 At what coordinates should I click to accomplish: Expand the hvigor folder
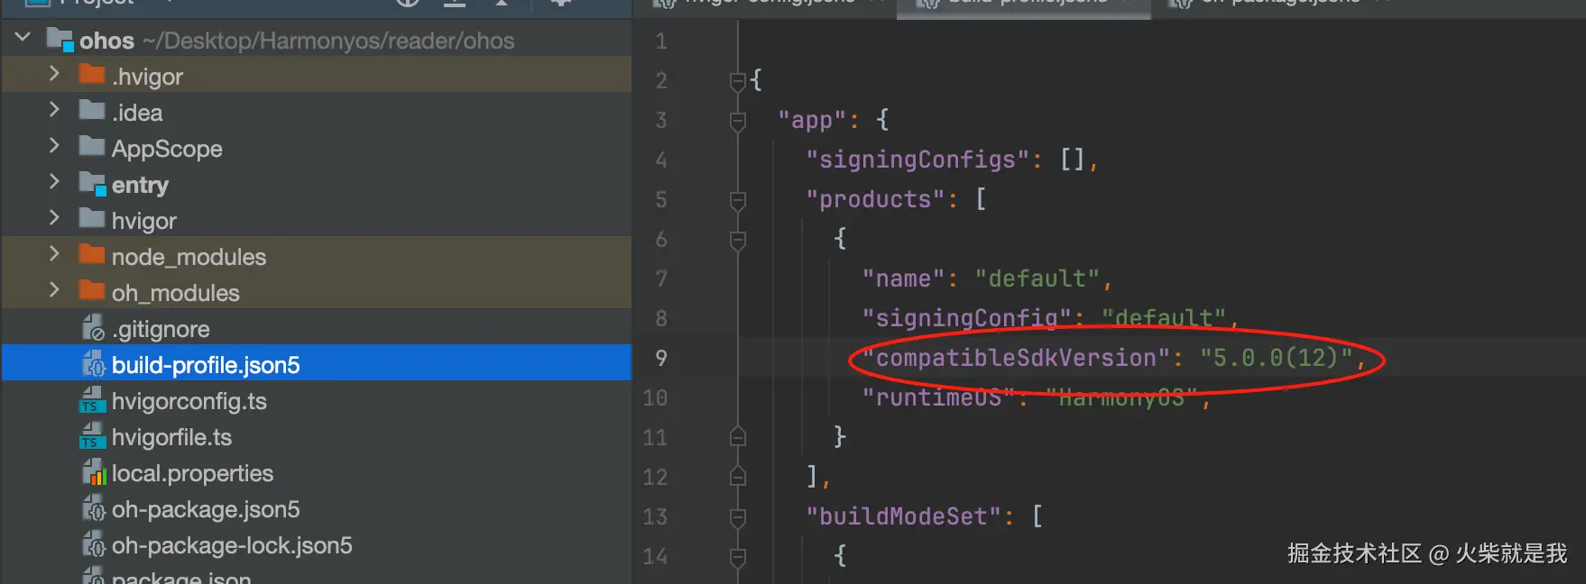coord(54,218)
